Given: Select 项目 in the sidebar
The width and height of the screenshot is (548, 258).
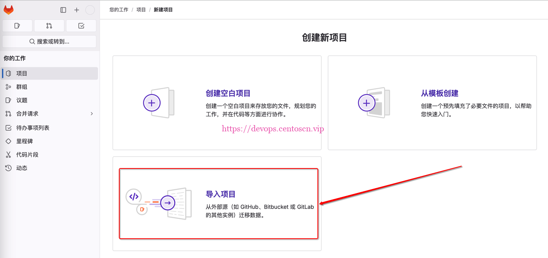Looking at the screenshot, I should [x=22, y=73].
